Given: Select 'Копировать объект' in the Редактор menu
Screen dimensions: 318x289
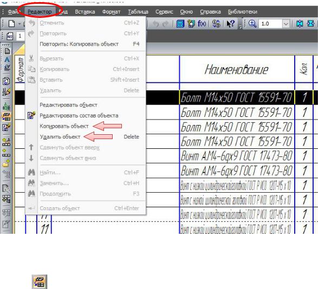Looking at the screenshot, I should (x=85, y=126).
